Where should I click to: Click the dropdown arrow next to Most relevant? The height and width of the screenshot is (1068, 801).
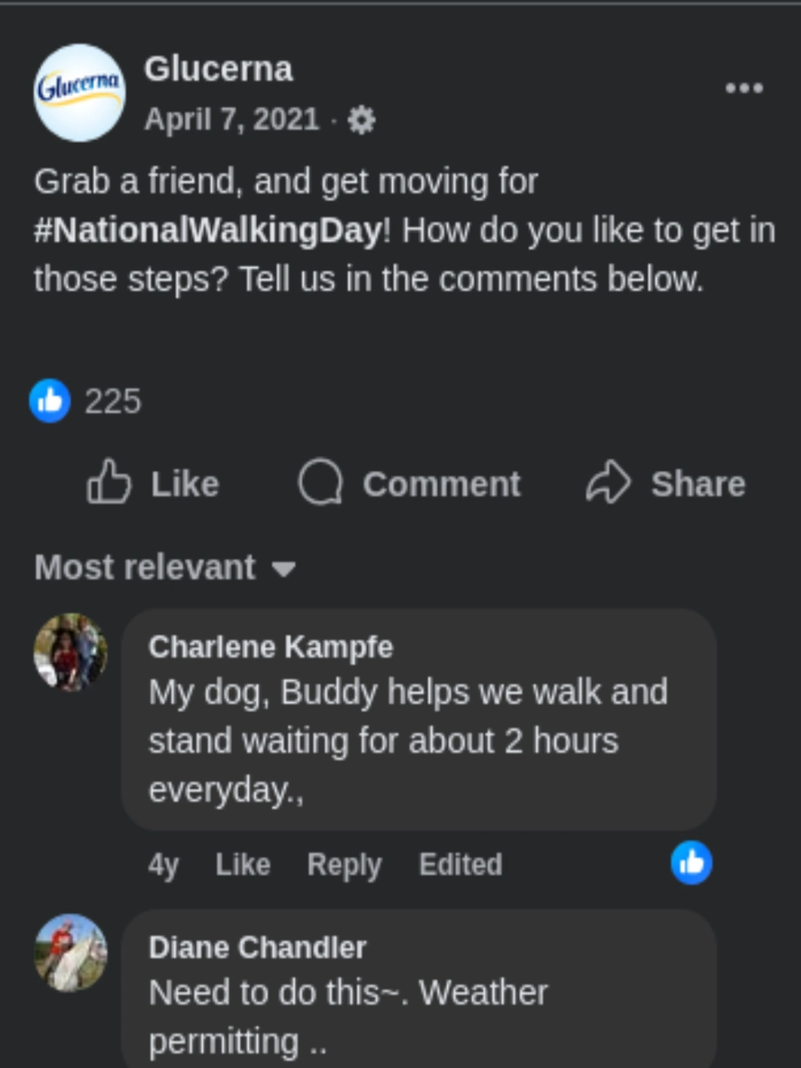click(x=285, y=569)
